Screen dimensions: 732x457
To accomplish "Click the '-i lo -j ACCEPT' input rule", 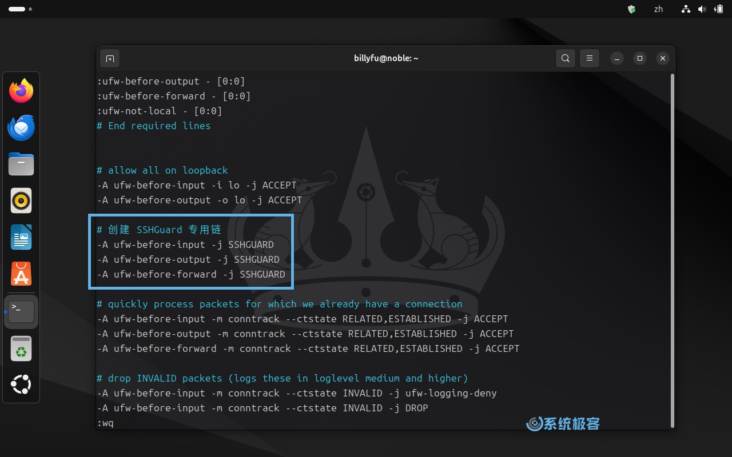I will click(x=197, y=185).
